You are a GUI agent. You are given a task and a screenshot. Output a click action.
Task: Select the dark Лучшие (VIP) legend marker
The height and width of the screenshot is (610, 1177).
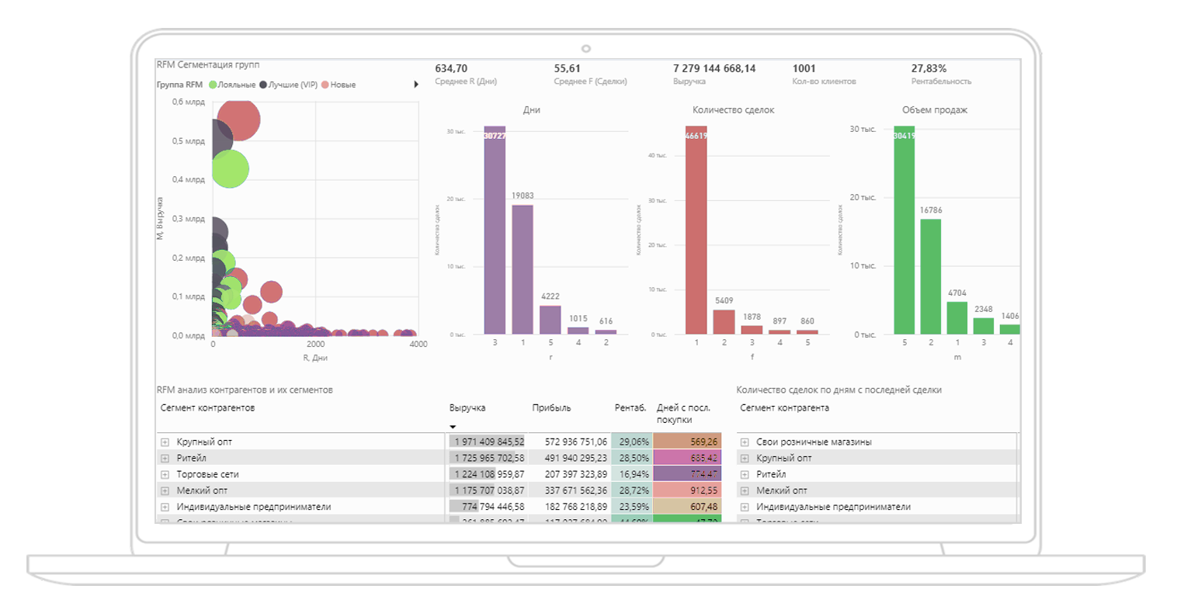click(263, 85)
